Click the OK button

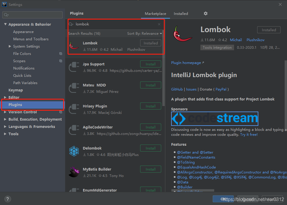pos(223,199)
